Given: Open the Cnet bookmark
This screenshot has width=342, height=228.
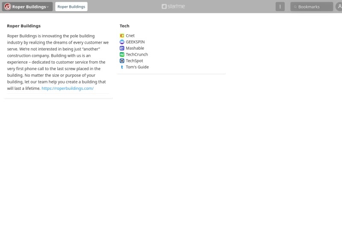Looking at the screenshot, I should coord(130,36).
